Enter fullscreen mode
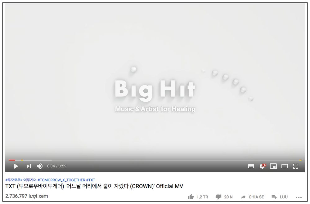This screenshot has height=204, width=310. click(x=295, y=166)
